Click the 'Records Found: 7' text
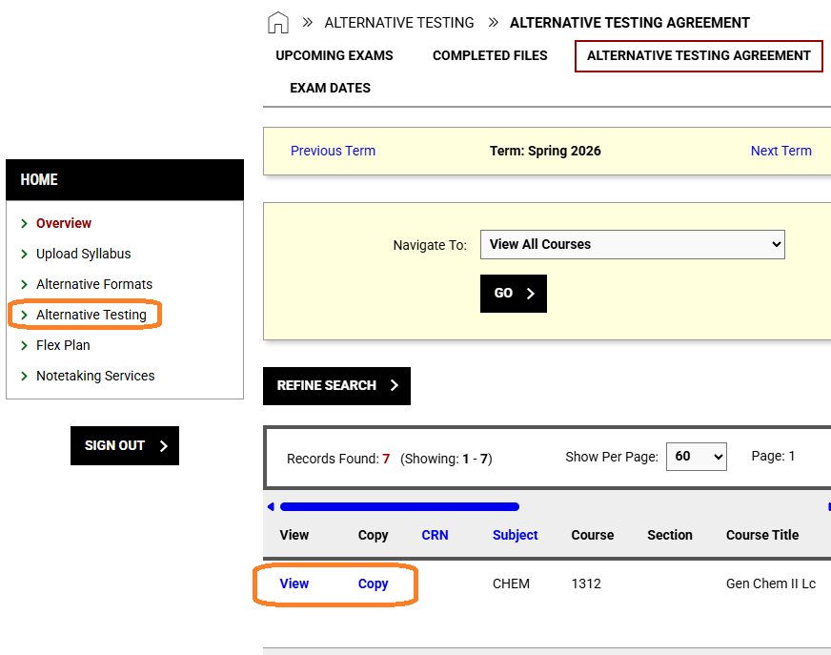831x655 pixels. point(338,459)
